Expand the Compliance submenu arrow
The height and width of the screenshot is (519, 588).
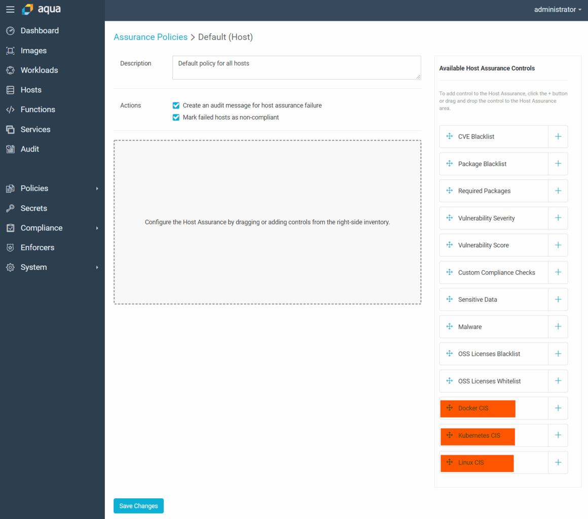click(x=97, y=228)
